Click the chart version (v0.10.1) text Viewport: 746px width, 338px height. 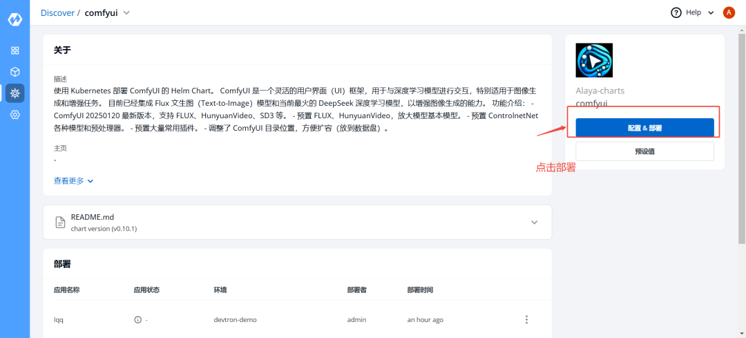[x=104, y=229]
